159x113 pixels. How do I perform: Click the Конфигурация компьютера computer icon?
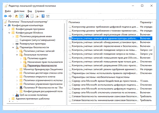tap(9, 25)
